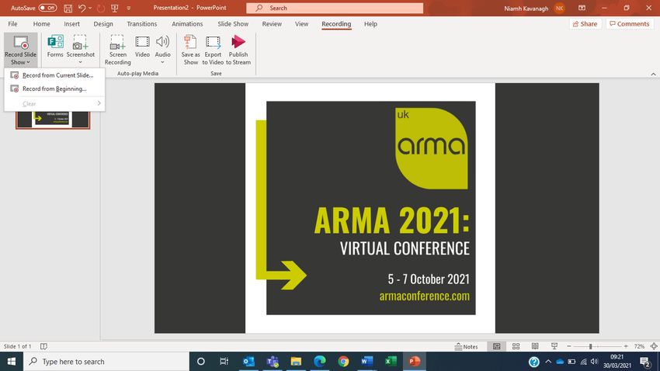
Task: Open the View tab
Action: coord(301,24)
